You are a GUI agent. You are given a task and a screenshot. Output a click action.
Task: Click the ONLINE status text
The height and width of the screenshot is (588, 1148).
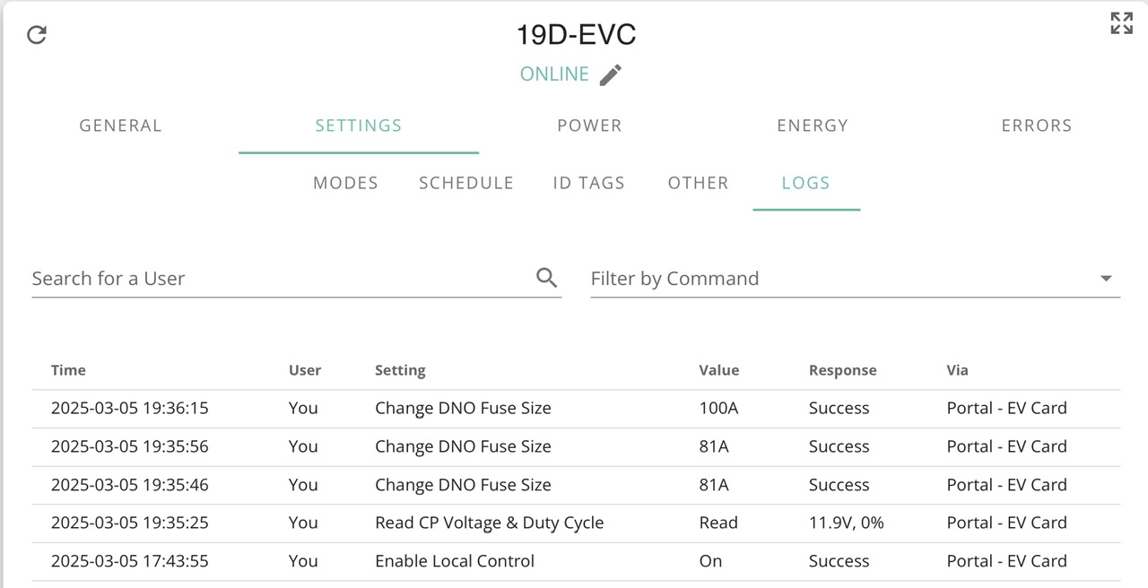[554, 74]
